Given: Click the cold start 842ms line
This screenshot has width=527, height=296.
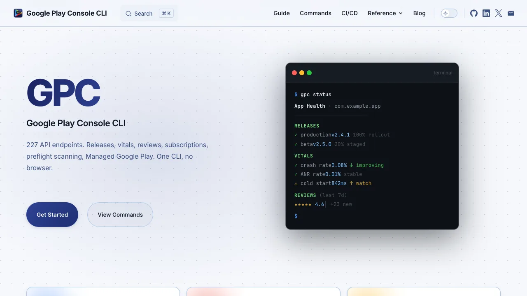Looking at the screenshot, I should pyautogui.click(x=333, y=183).
